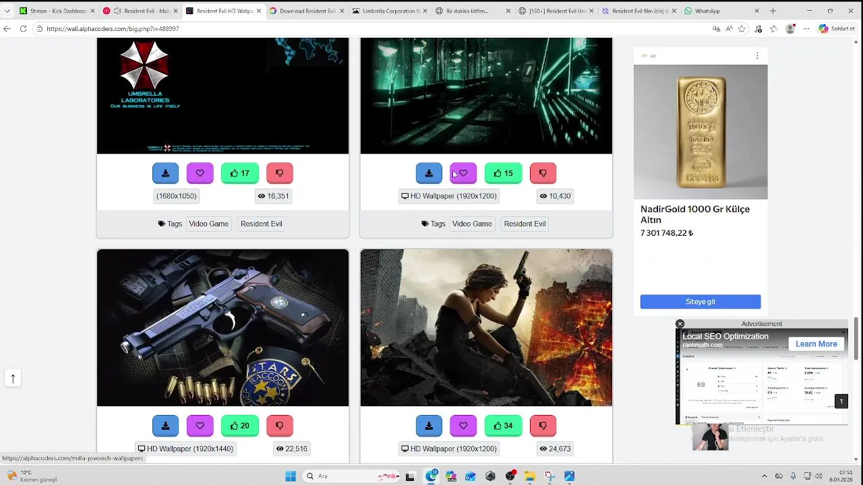Open the tab search dropdown arrow
Image resolution: width=863 pixels, height=485 pixels.
(x=7, y=11)
